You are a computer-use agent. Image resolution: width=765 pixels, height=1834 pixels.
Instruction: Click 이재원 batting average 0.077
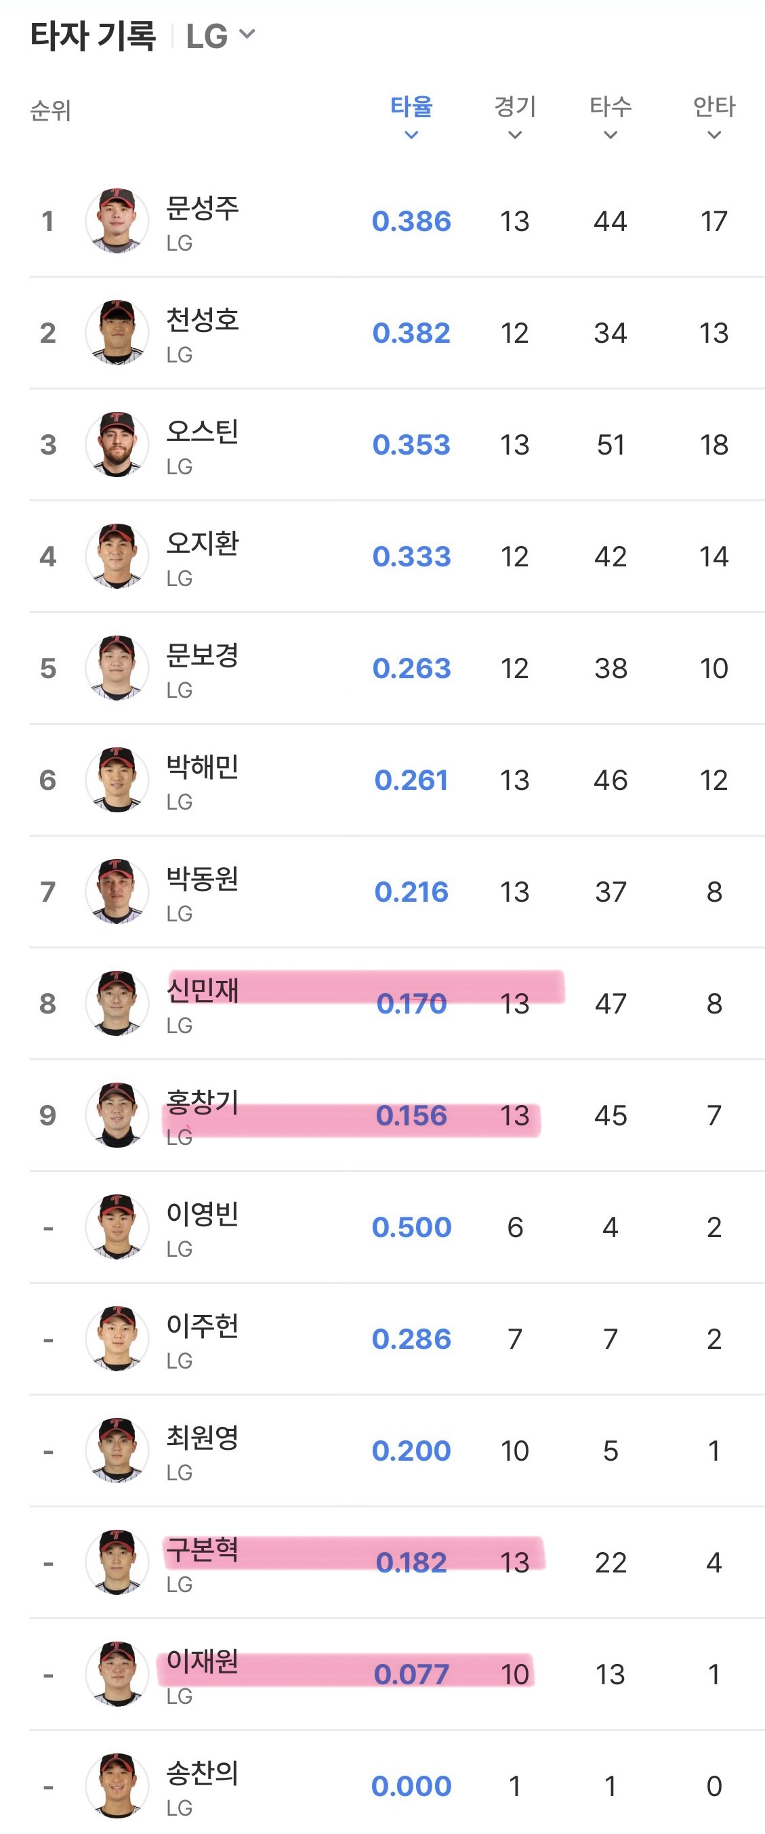tap(412, 1674)
